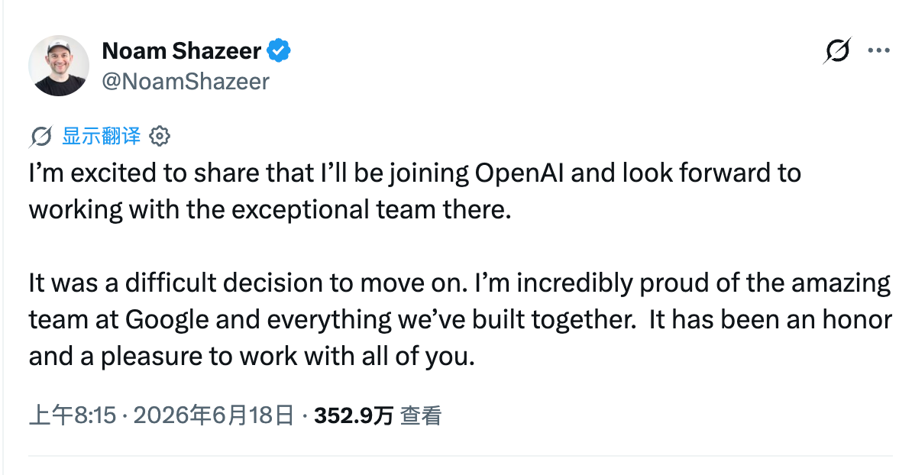Click the 2026年6月18日 post date
Screen dimensions: 912x475
213,415
